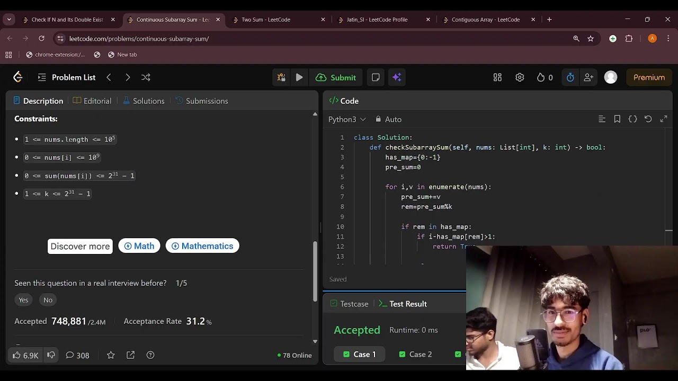Like the problem with 6.9K thumbs up
This screenshot has width=678, height=381.
click(25, 355)
